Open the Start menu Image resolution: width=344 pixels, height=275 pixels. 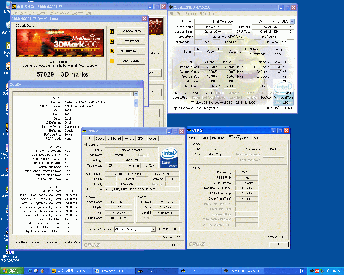(12, 271)
